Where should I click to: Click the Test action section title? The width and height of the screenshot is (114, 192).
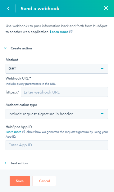point(19,163)
